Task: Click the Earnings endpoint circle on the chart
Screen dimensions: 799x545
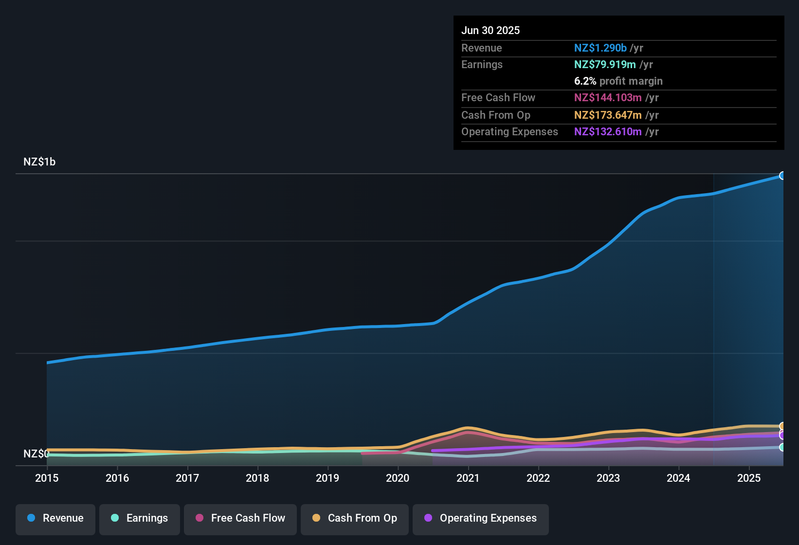Action: [x=781, y=447]
